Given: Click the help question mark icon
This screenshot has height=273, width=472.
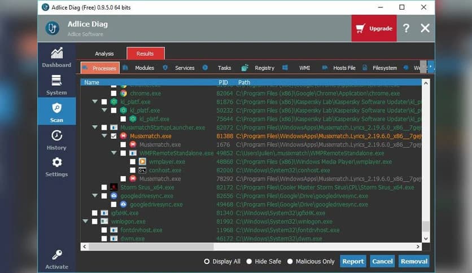Looking at the screenshot, I should point(406,28).
